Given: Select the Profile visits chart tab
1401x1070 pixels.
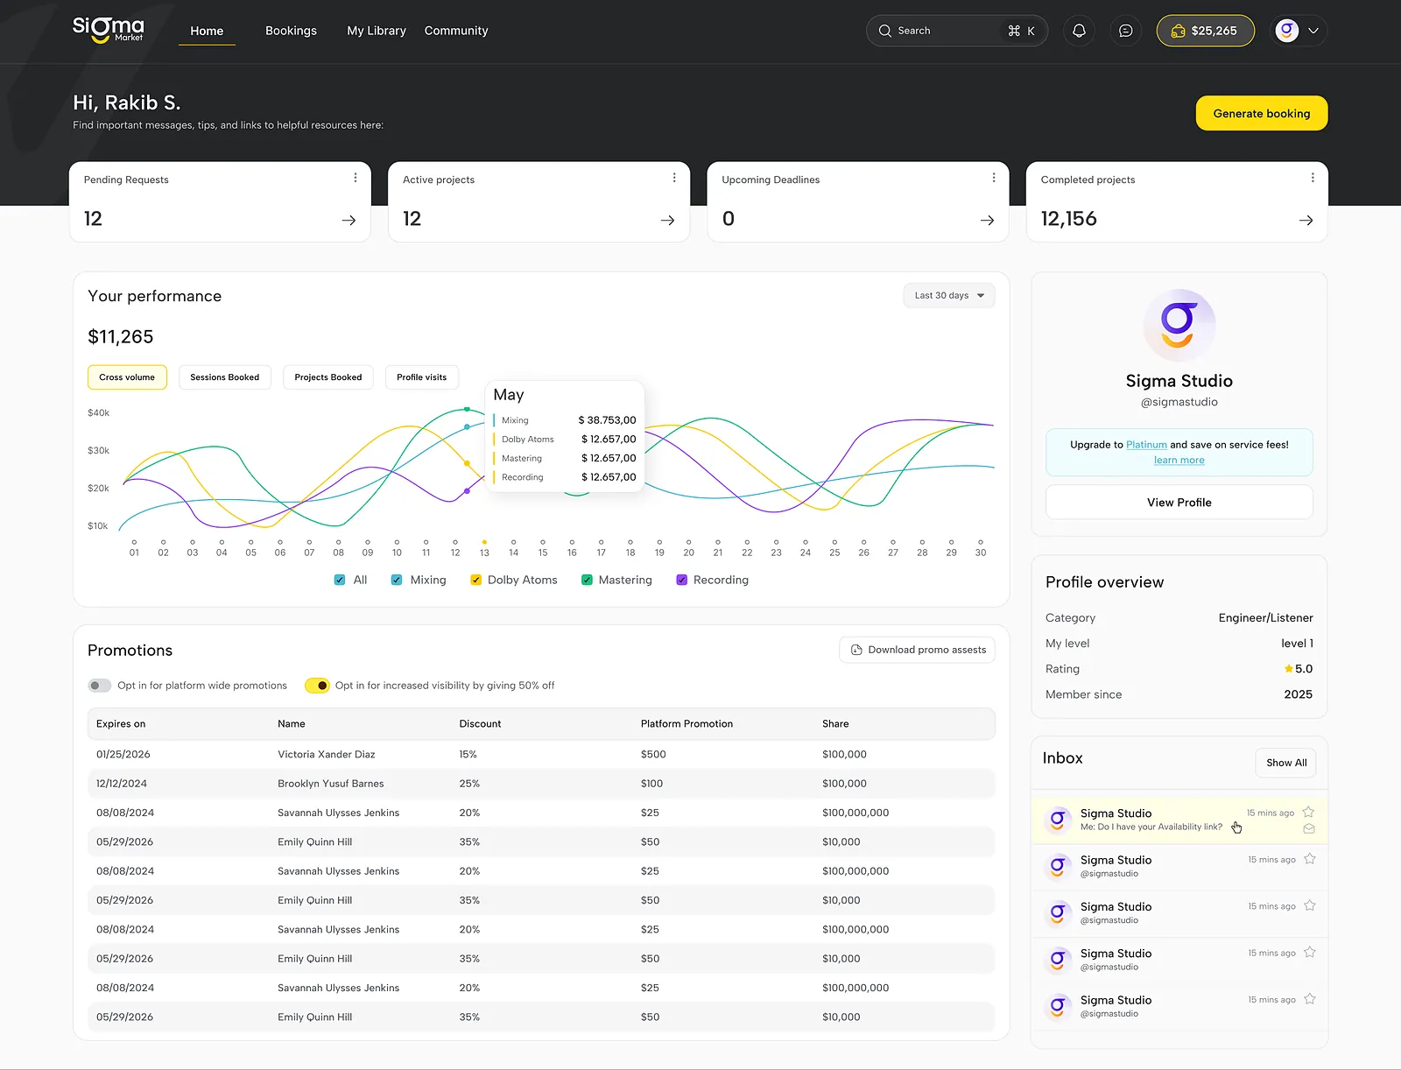Looking at the screenshot, I should [x=422, y=377].
